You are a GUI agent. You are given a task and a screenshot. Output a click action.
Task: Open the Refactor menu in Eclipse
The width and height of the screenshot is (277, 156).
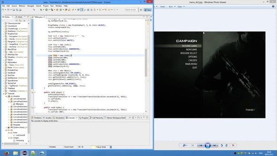22,6
